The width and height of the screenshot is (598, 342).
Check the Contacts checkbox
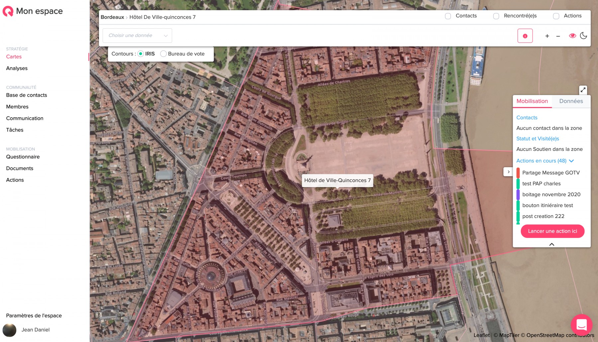(448, 16)
